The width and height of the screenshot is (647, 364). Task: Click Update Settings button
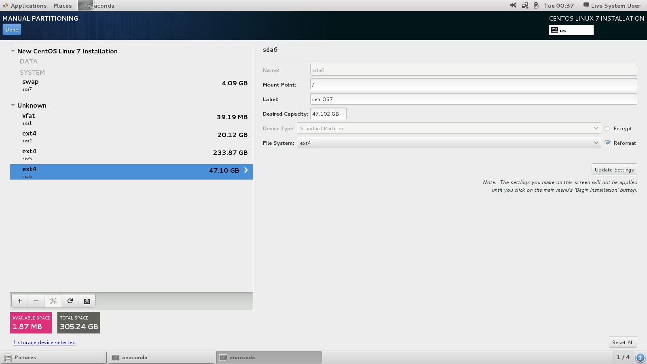click(614, 169)
